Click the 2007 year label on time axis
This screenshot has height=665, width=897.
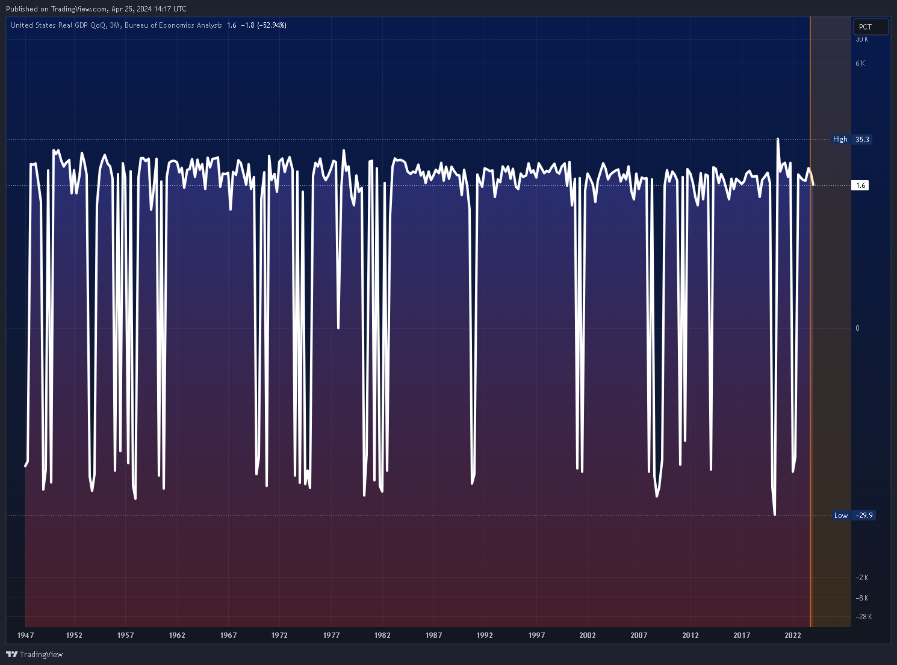639,635
